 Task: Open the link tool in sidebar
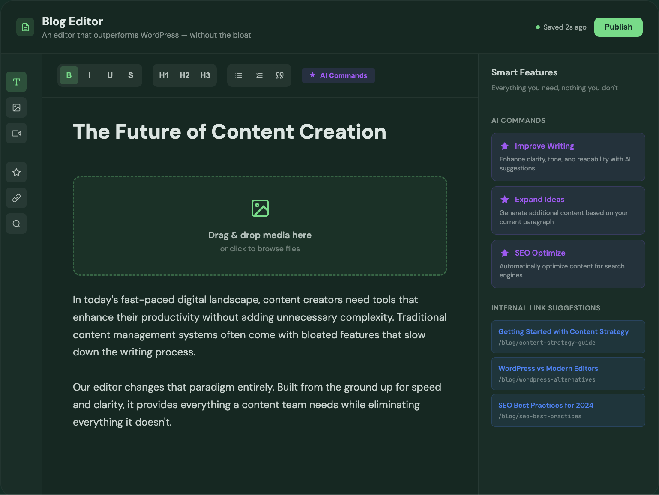point(16,198)
